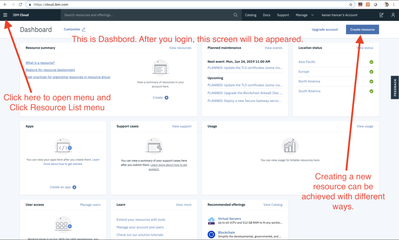
Task: Click the Apps code illustration icon
Action: [63, 146]
